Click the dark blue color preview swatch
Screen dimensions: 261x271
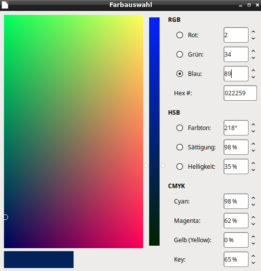39,260
